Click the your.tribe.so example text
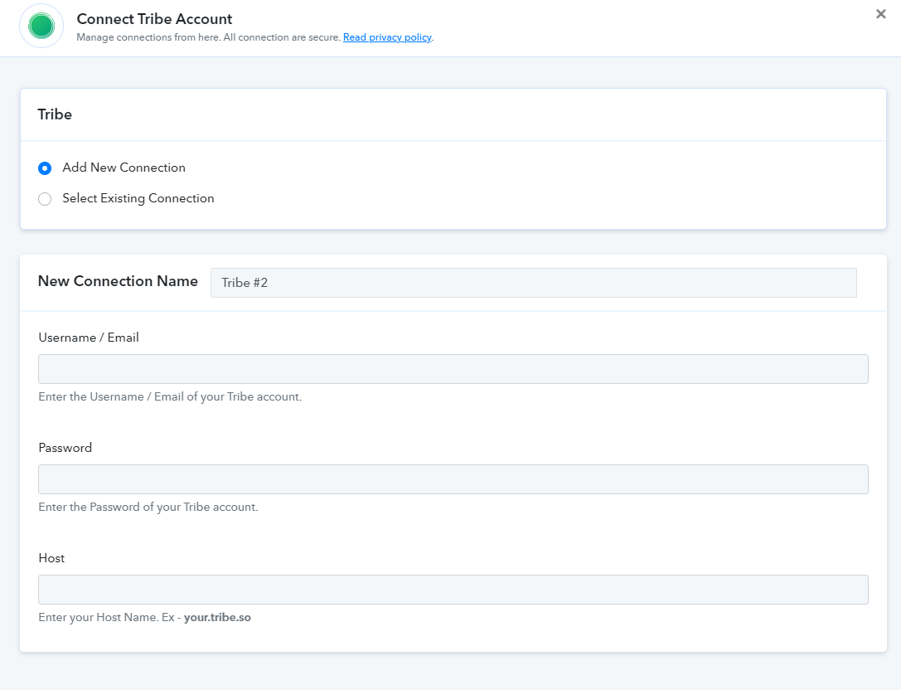This screenshot has width=901, height=690. coord(217,618)
